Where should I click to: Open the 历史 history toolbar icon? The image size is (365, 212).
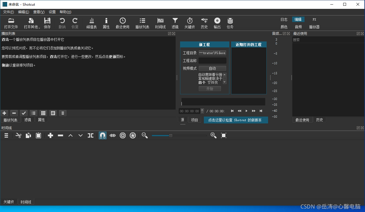coord(204,23)
